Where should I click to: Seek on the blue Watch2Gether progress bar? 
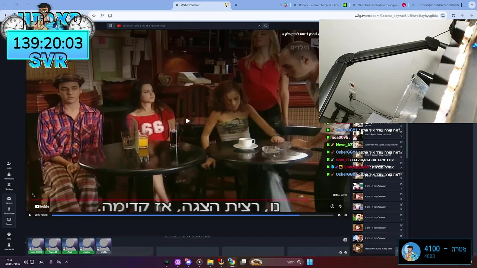pos(192,215)
